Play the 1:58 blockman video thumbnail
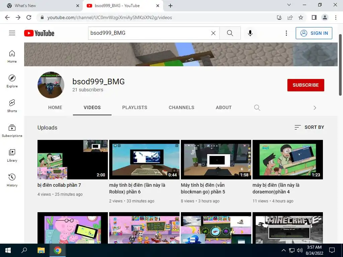Image resolution: width=343 pixels, height=257 pixels. [x=216, y=160]
